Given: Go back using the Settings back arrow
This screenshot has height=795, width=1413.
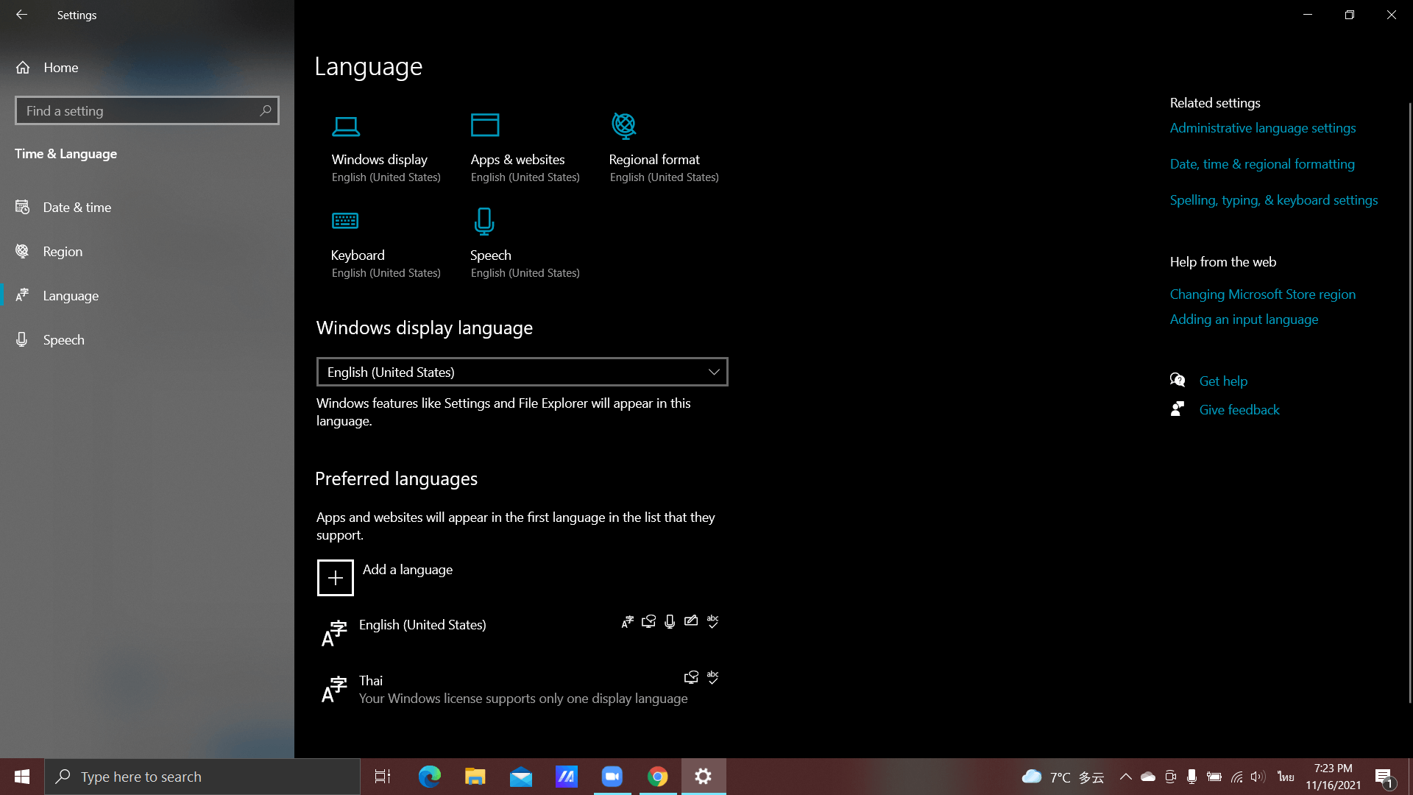Looking at the screenshot, I should pos(21,15).
